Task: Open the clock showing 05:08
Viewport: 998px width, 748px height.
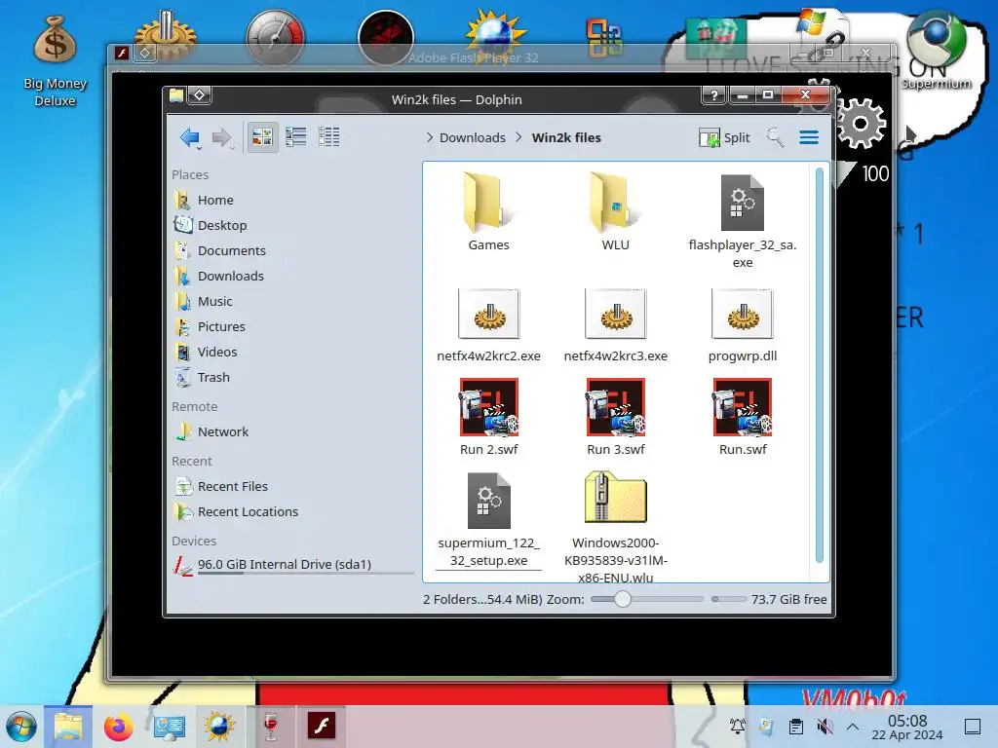Action: pyautogui.click(x=907, y=727)
